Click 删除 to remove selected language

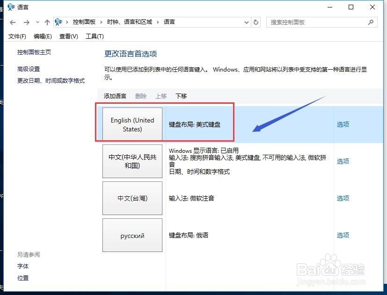[x=141, y=96]
